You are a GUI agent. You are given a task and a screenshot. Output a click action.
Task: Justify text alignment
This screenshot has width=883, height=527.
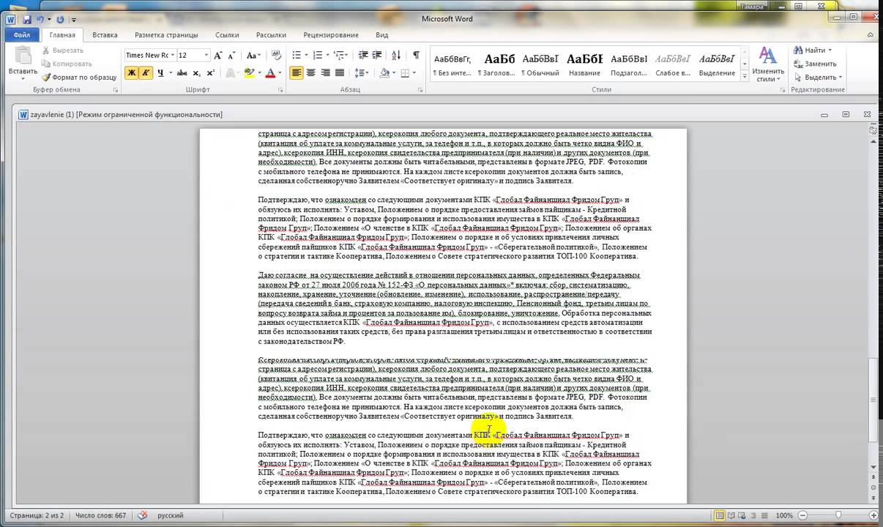(x=340, y=72)
